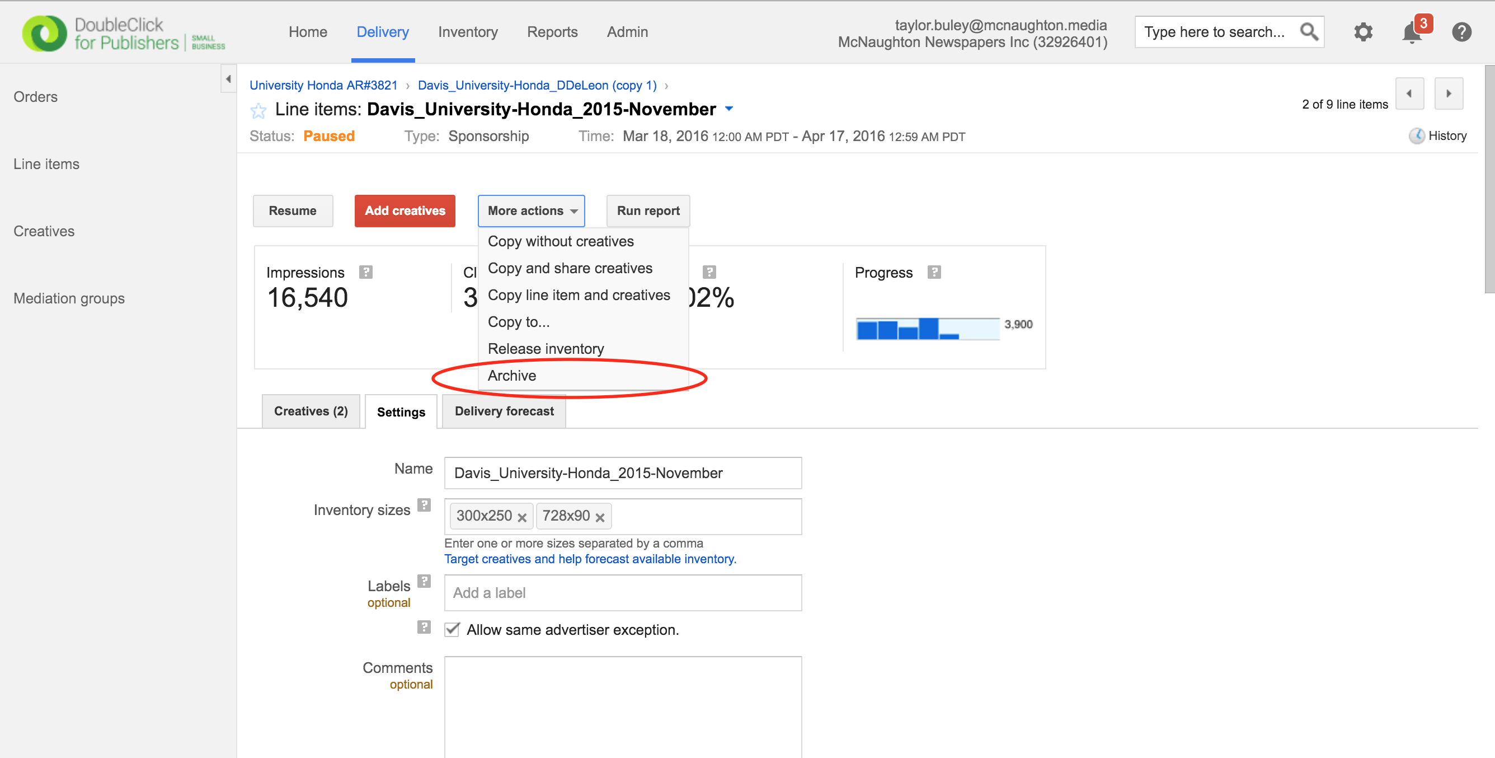
Task: Toggle Allow same advertiser exception checkbox
Action: (452, 630)
